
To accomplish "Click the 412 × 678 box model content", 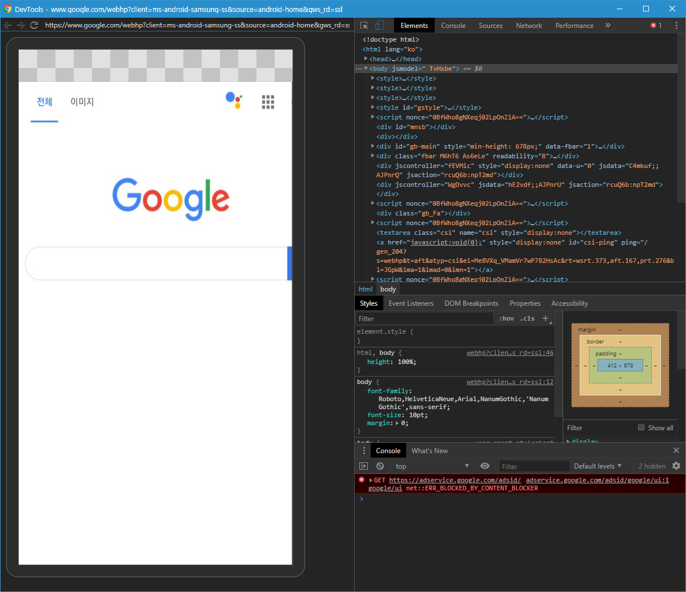I will [x=620, y=365].
